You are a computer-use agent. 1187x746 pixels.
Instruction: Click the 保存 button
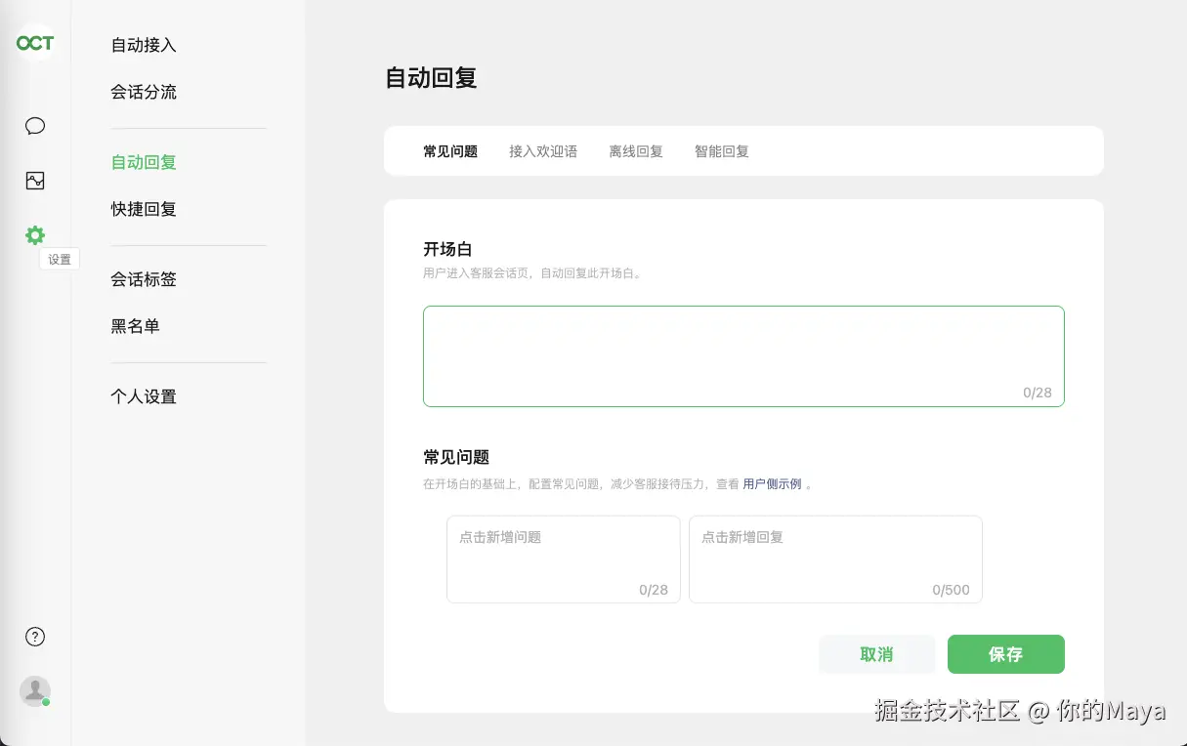tap(1005, 654)
